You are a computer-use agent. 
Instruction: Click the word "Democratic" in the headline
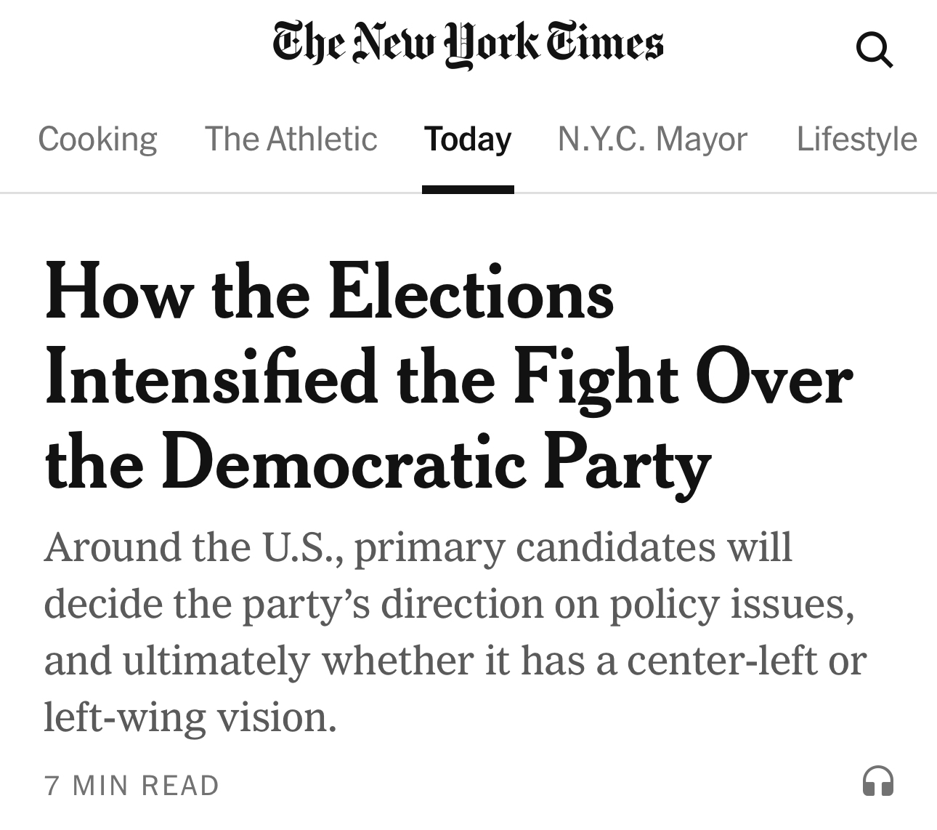[x=343, y=463]
